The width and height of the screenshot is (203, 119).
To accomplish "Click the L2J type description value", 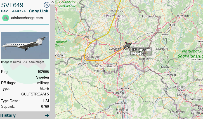I will 46,101.
